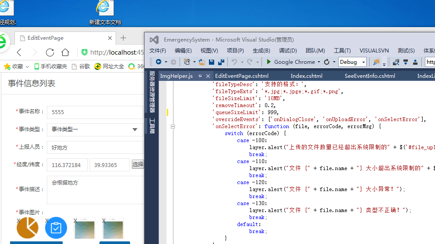Click the 选择 button beside coordinates
Viewport: 435px width, 244px height.
click(x=138, y=164)
